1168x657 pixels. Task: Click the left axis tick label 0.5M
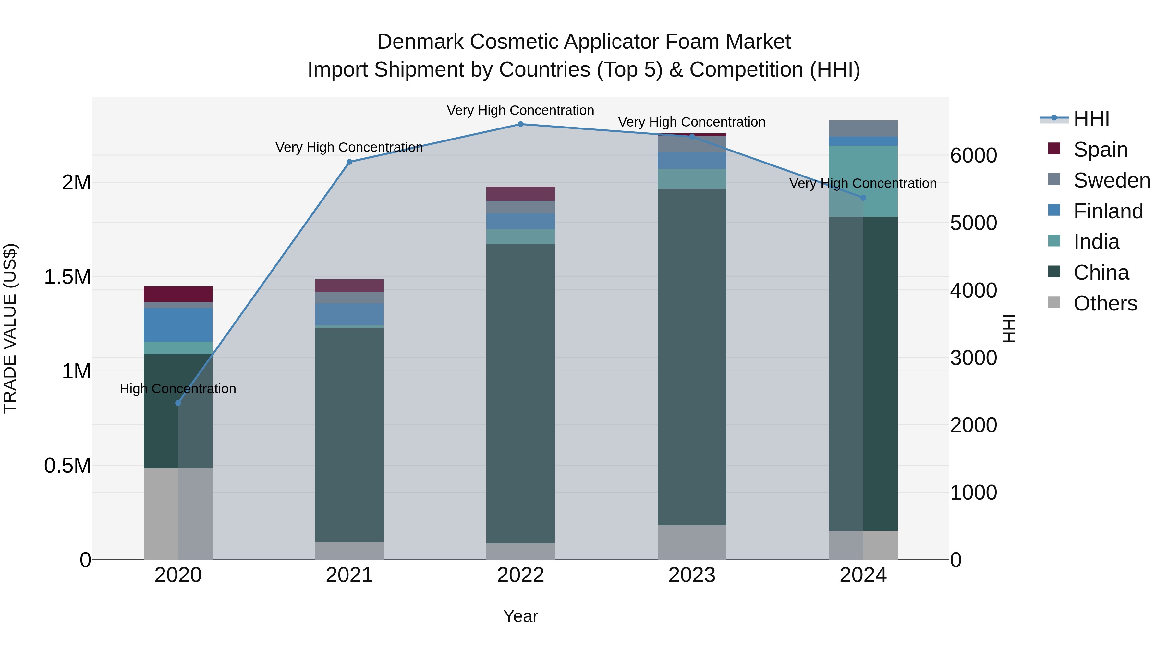click(67, 466)
